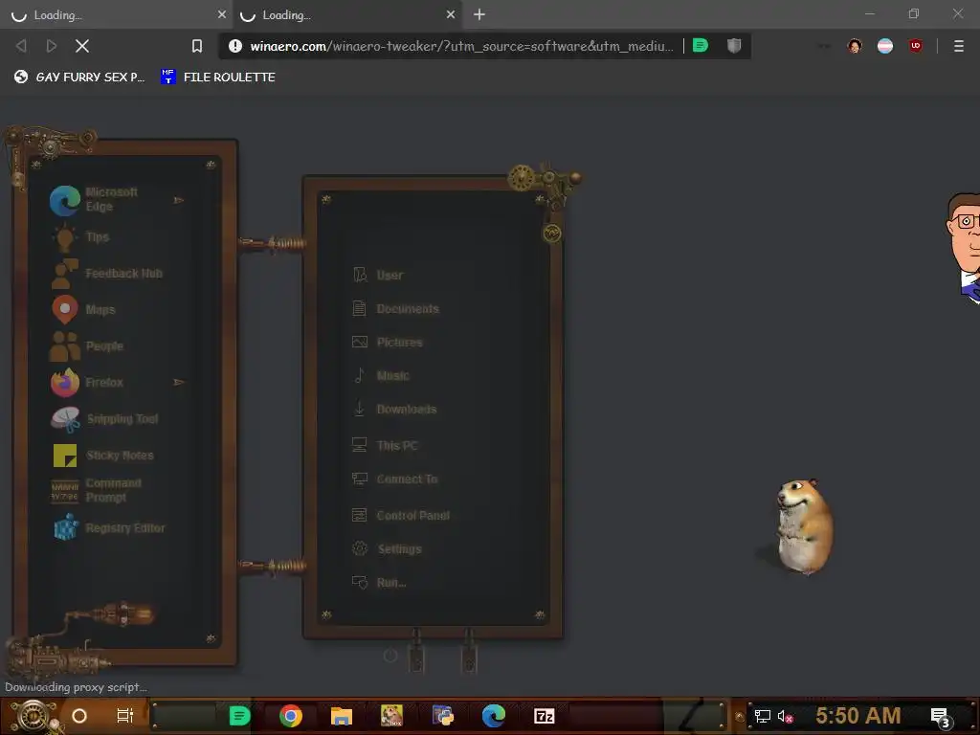Click the not secure warning icon
Screen dimensions: 980x735
click(235, 46)
